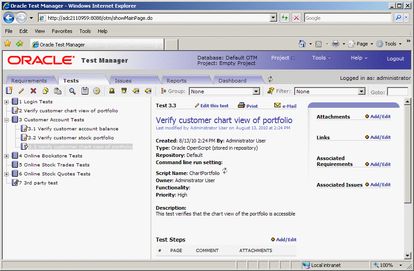The image size is (414, 271).
Task: Switch to the Requirements tab
Action: coord(29,81)
